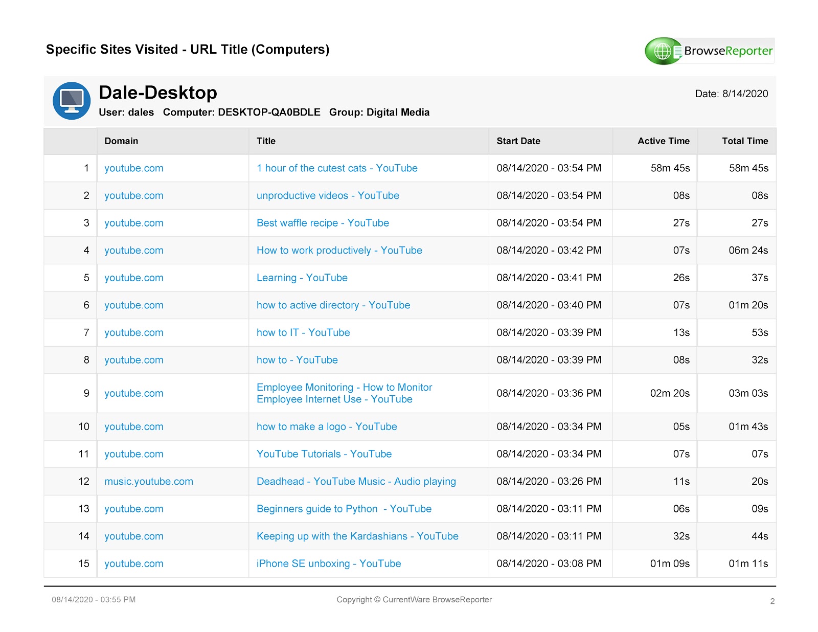Click the 'Active Time' column header

664,141
